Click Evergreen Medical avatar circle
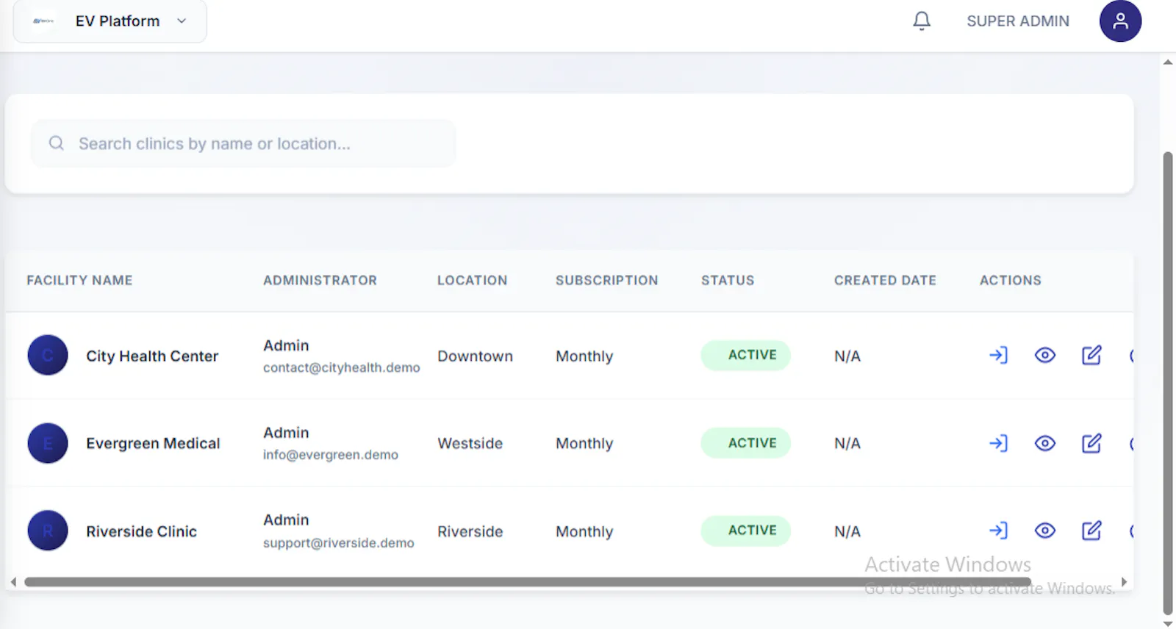This screenshot has height=629, width=1176. [x=48, y=443]
